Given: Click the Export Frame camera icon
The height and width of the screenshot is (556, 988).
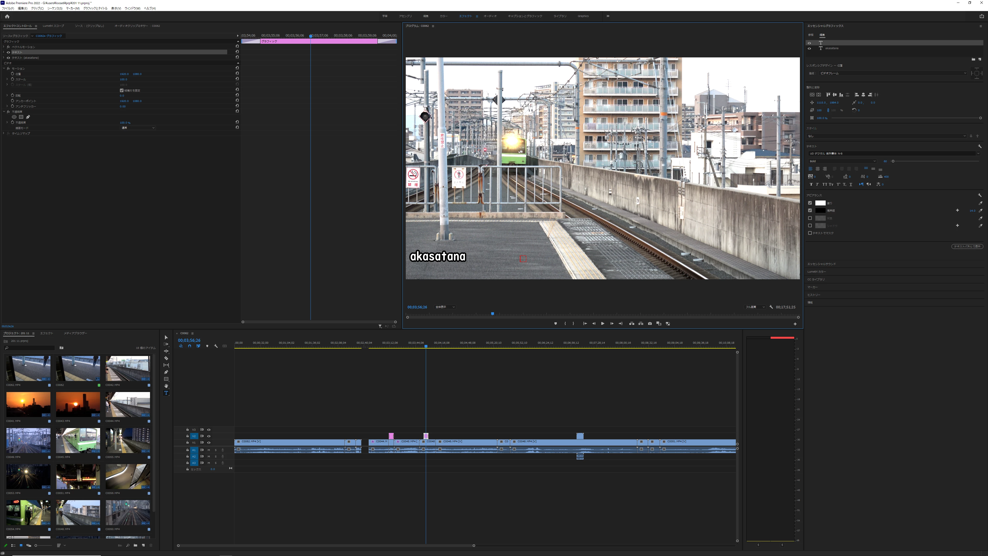Looking at the screenshot, I should click(x=650, y=324).
